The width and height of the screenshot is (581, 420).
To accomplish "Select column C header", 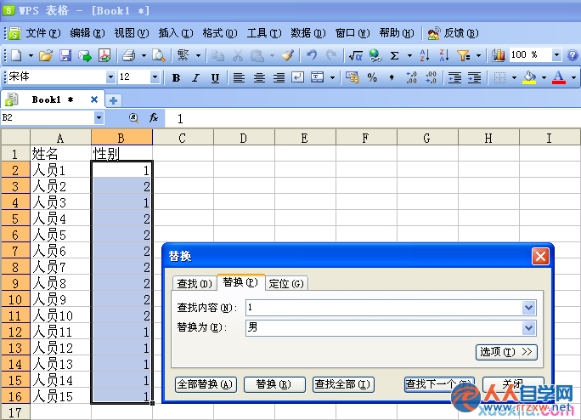I will tap(183, 138).
